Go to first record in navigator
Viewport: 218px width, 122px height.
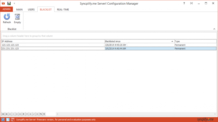click(3, 114)
